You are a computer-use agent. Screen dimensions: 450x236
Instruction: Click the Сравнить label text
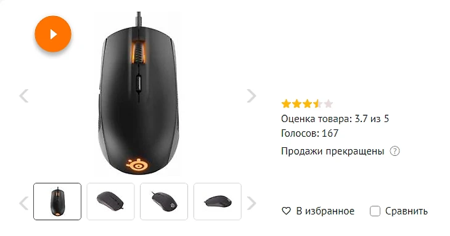coord(406,211)
